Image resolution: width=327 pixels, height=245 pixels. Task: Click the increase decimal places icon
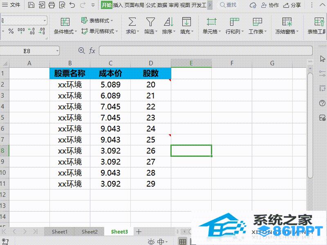click(x=31, y=31)
